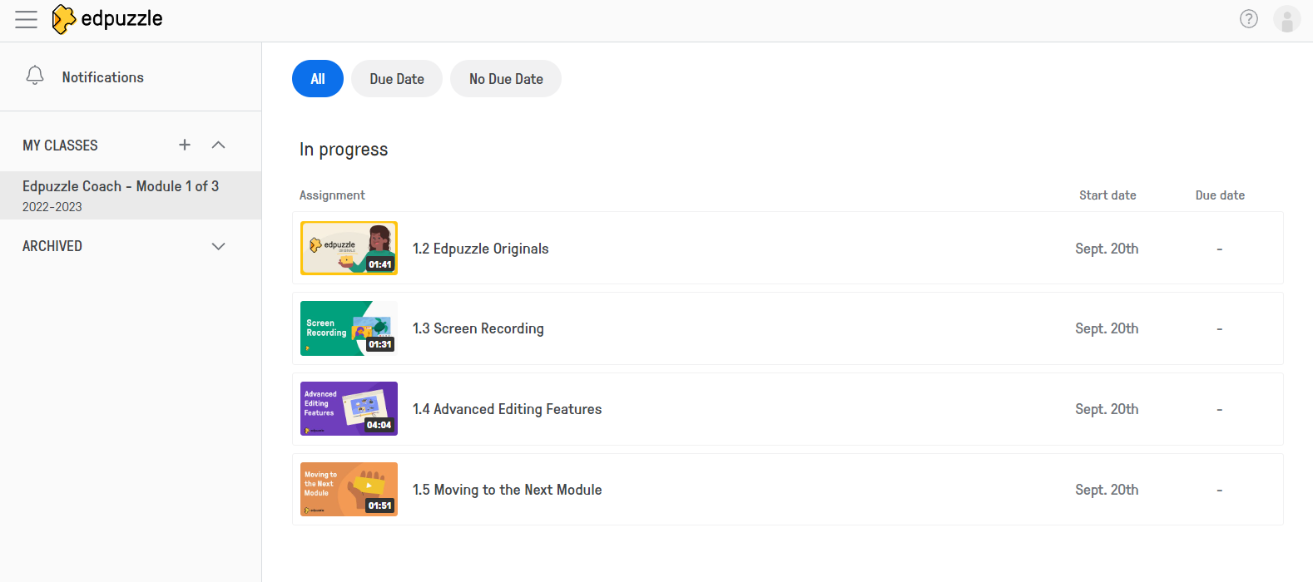The width and height of the screenshot is (1313, 582).
Task: Open 1.4 Advanced Editing Features title
Action: pyautogui.click(x=508, y=409)
